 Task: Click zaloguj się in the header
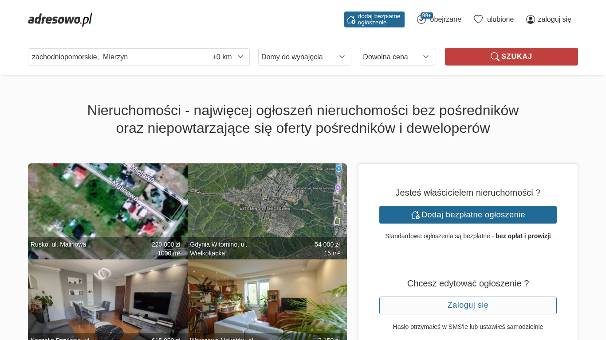click(x=554, y=19)
